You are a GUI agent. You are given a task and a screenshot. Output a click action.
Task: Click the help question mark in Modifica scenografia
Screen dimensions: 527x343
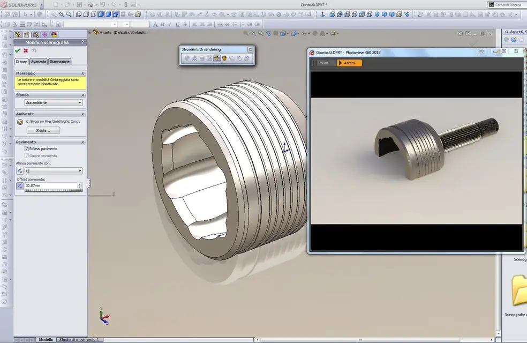[82, 42]
